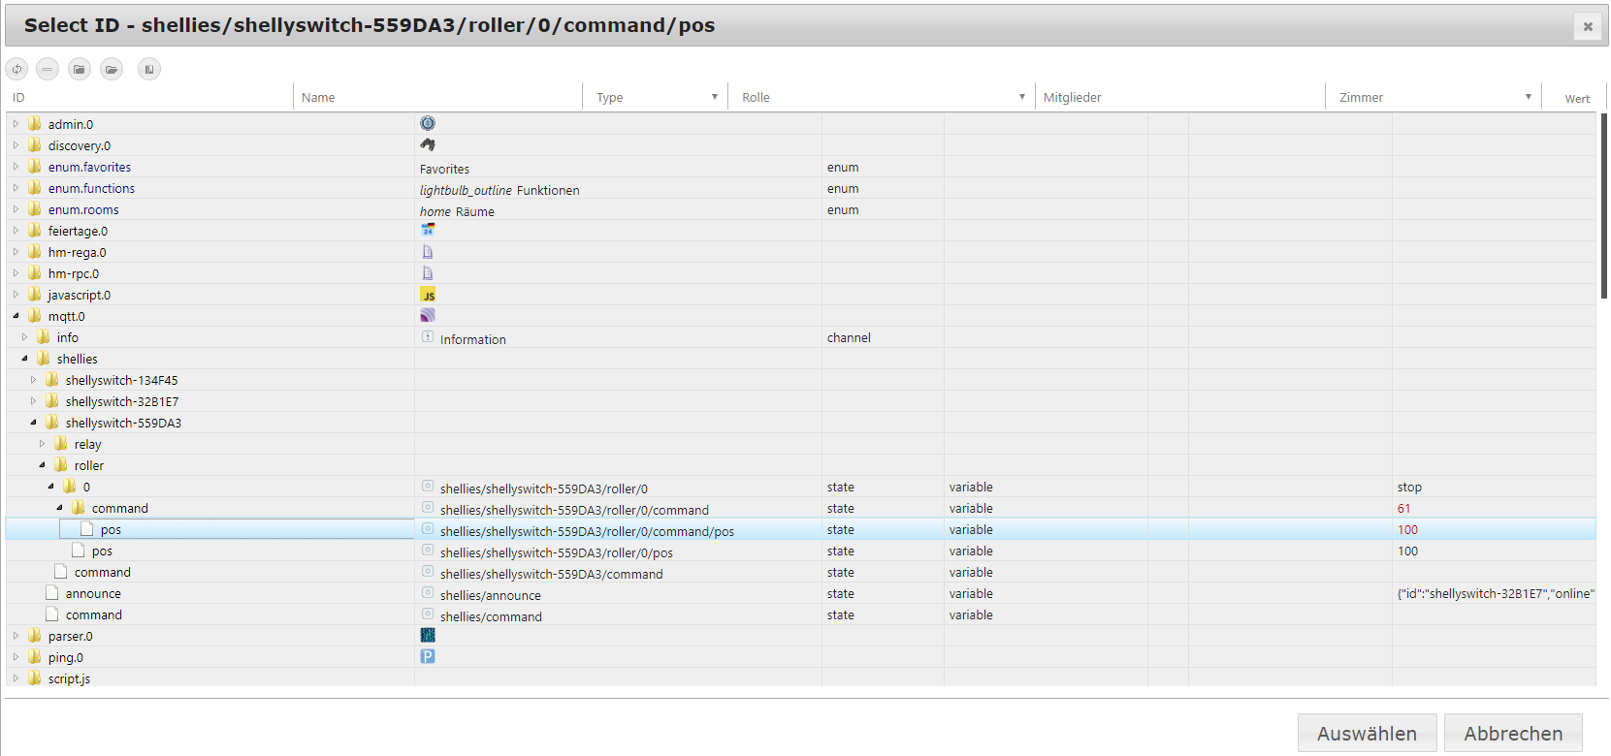This screenshot has width=1611, height=756.
Task: Expand all nodes with open-folder button
Action: (x=112, y=69)
